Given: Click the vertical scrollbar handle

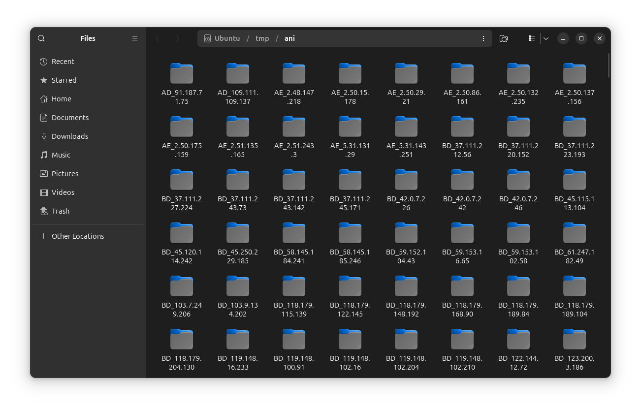Looking at the screenshot, I should [x=609, y=65].
